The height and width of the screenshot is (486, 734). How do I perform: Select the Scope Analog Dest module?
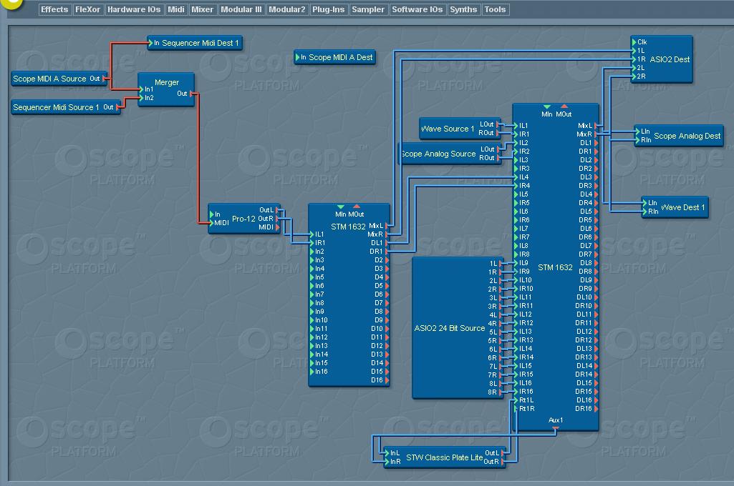pyautogui.click(x=679, y=136)
